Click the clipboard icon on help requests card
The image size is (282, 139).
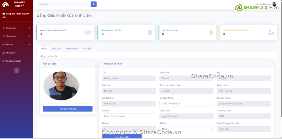coord(211,32)
